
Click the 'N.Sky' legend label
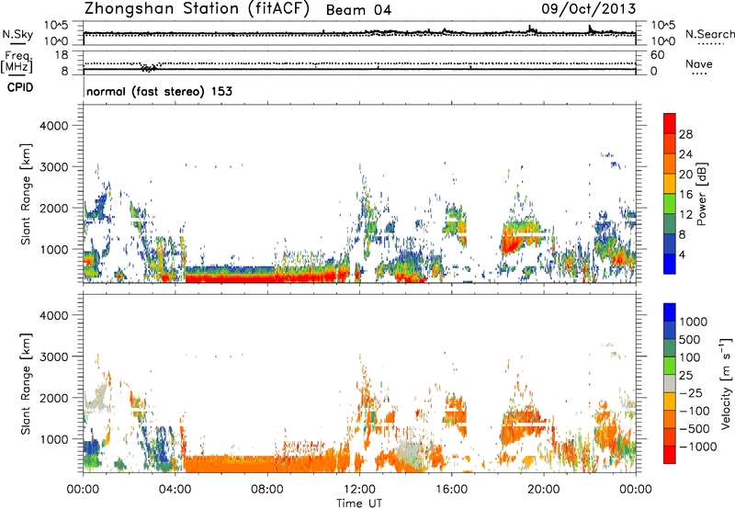point(17,34)
